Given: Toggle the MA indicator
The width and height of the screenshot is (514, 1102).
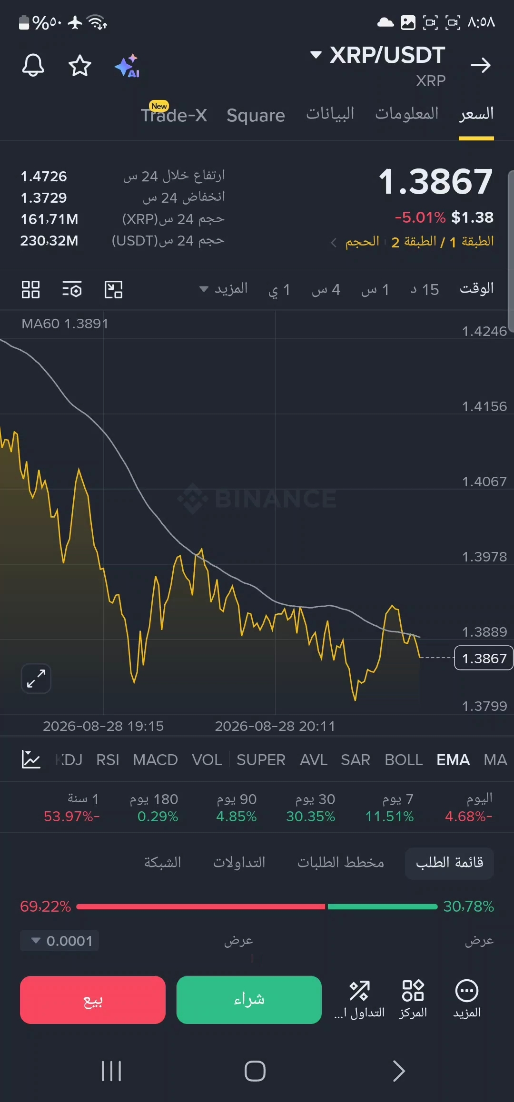Looking at the screenshot, I should 495,760.
